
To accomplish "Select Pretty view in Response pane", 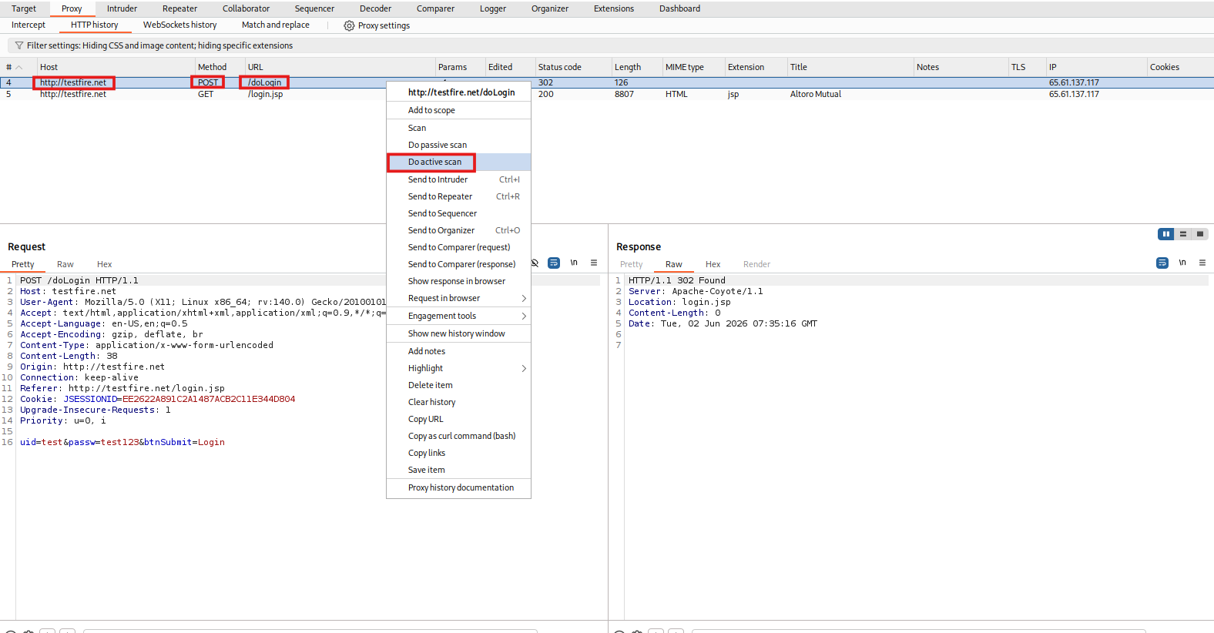I will (632, 264).
